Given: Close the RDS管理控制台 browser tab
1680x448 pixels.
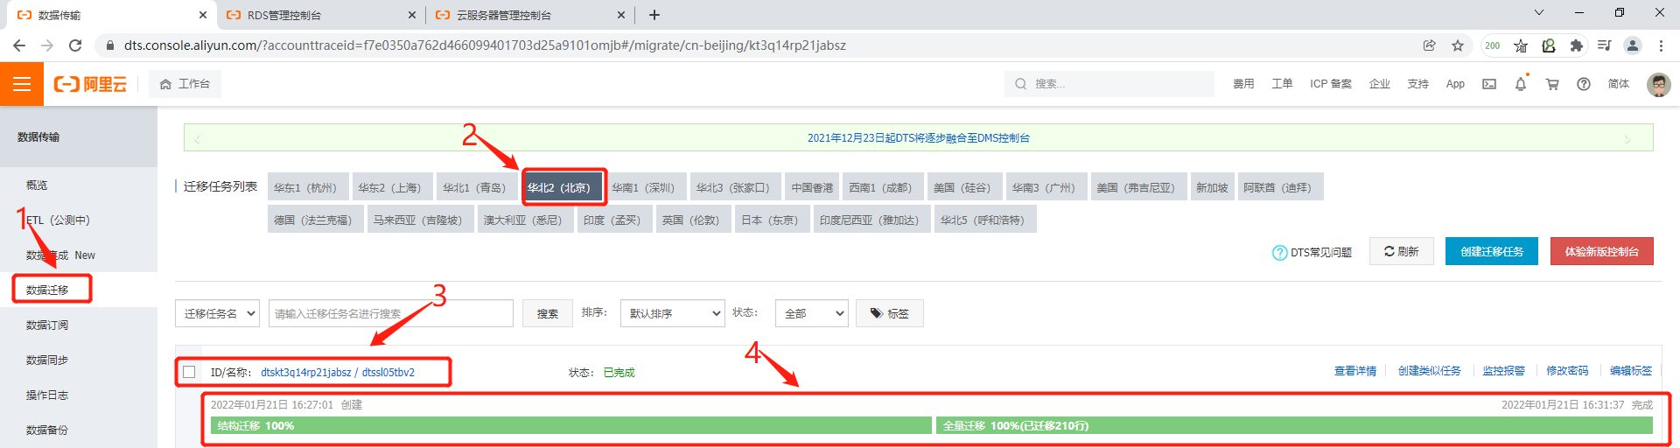Looking at the screenshot, I should 412,15.
